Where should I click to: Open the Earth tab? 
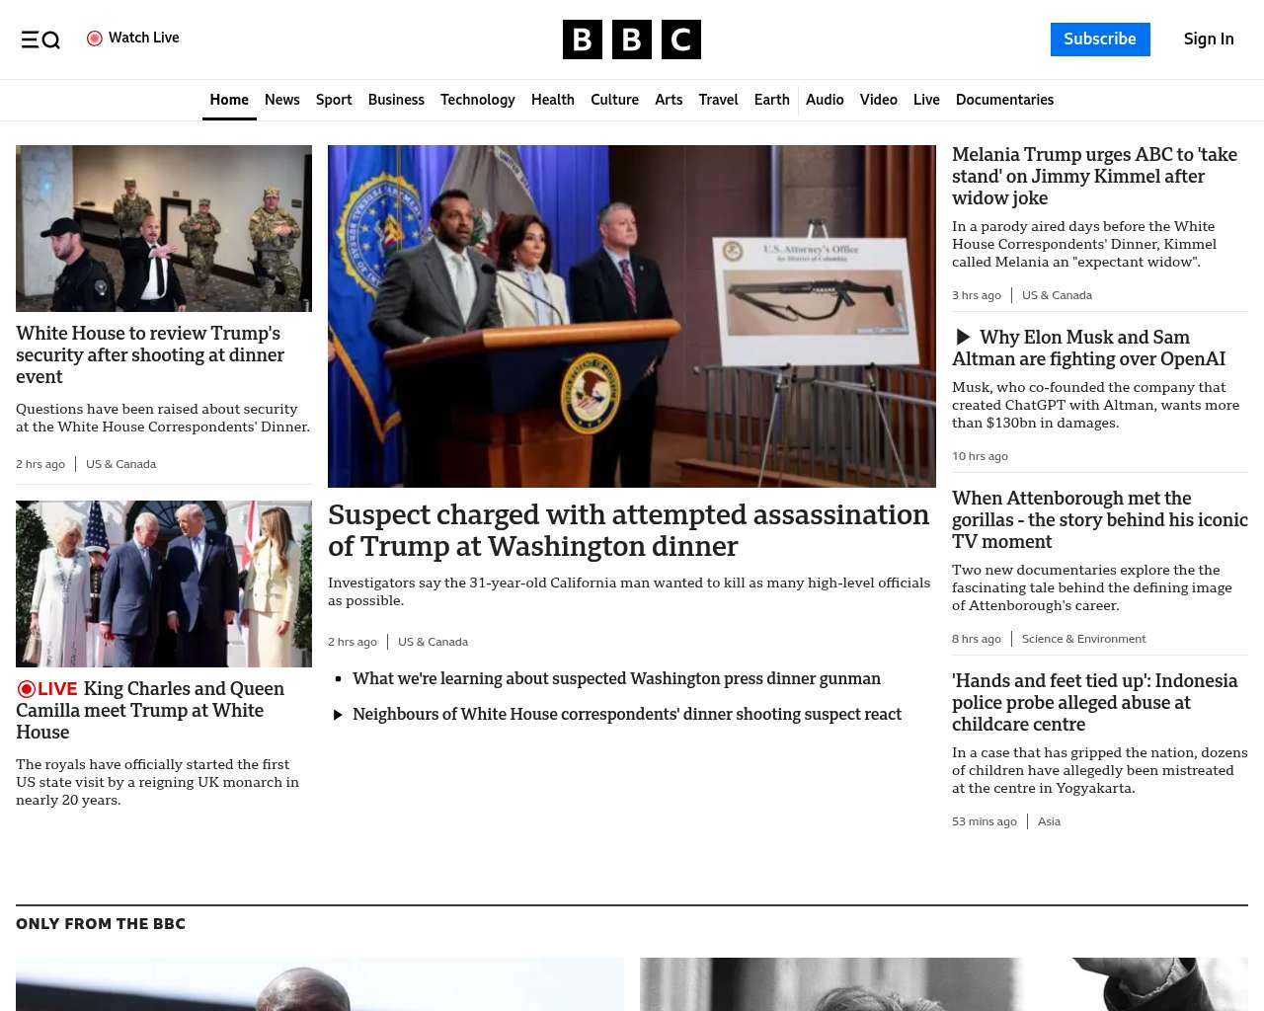click(772, 100)
